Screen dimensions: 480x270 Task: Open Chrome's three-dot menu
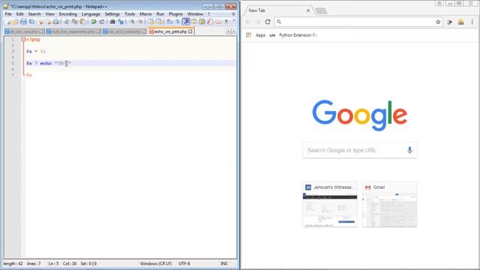(472, 22)
